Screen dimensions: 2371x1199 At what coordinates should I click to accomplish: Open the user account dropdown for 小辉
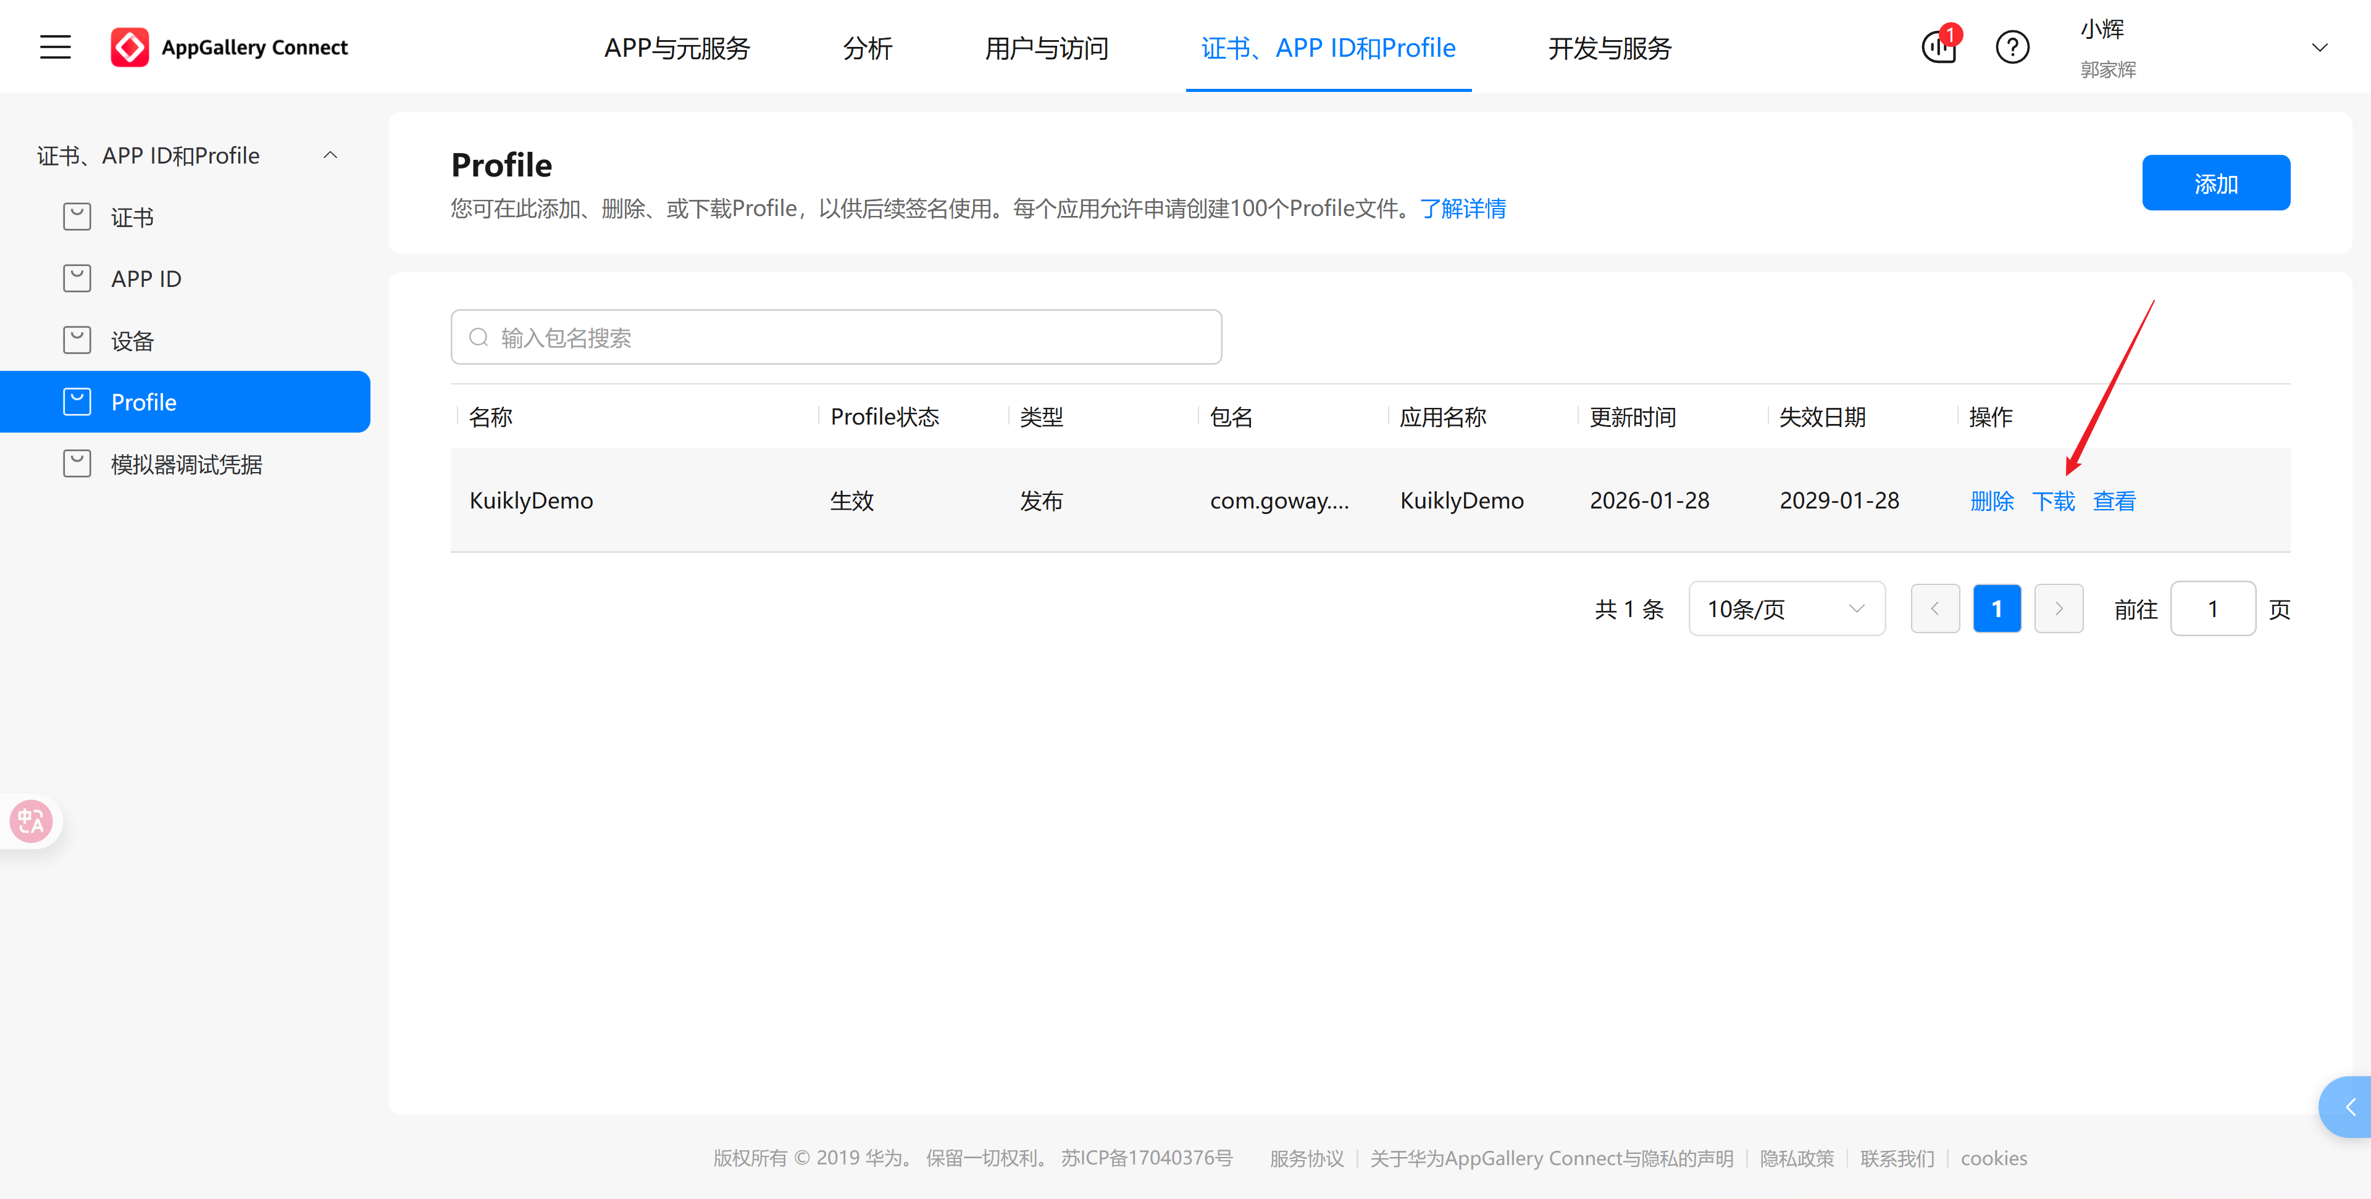(2319, 46)
